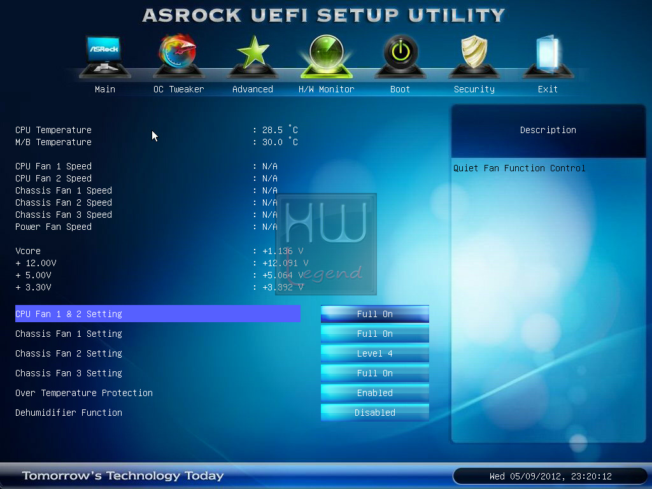The width and height of the screenshot is (652, 489).
Task: Select the Chassis Fan 3 Setting label
Action: click(x=69, y=373)
